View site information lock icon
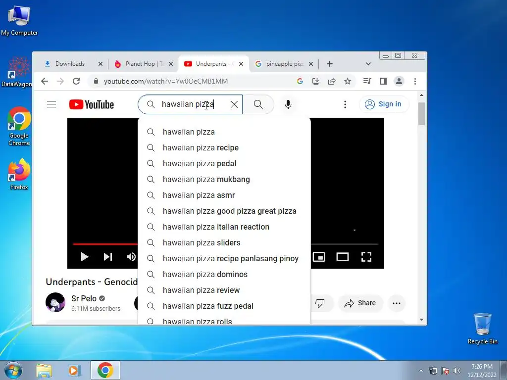Viewport: 507px width, 380px height. coord(96,81)
